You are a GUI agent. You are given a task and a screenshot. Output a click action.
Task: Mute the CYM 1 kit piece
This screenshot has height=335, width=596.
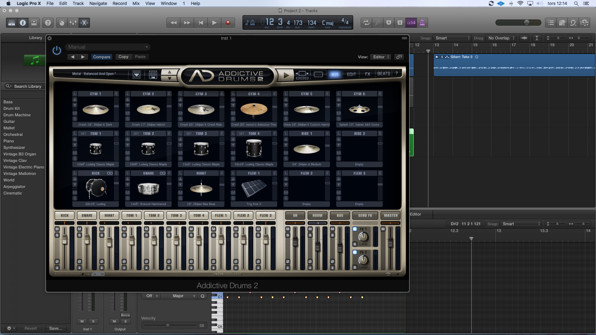(x=75, y=113)
